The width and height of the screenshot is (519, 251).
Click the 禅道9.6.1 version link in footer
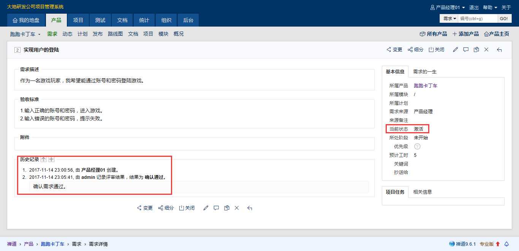[x=462, y=244]
